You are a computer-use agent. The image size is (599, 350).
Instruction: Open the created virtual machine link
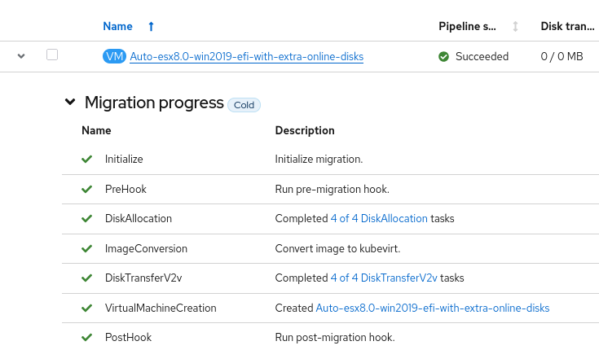click(x=432, y=308)
